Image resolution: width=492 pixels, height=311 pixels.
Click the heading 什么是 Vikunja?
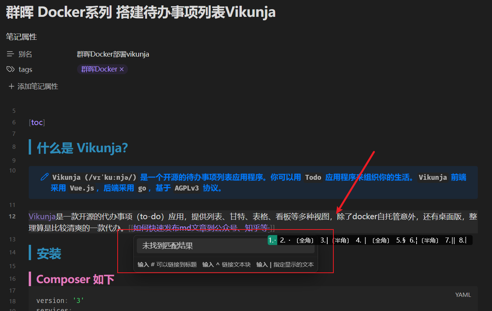[82, 148]
